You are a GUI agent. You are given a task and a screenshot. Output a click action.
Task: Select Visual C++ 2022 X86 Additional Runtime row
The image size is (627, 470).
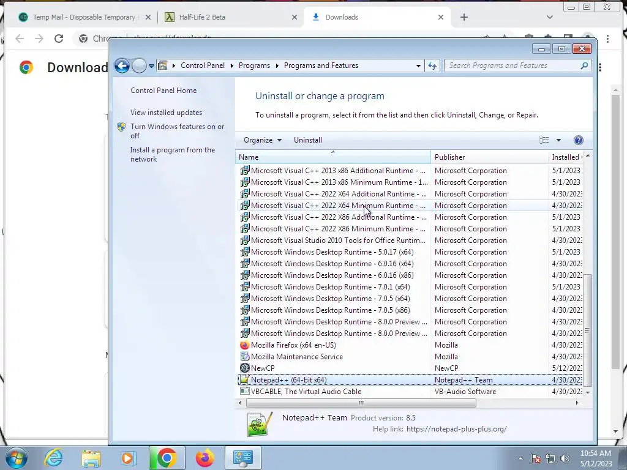(411, 217)
